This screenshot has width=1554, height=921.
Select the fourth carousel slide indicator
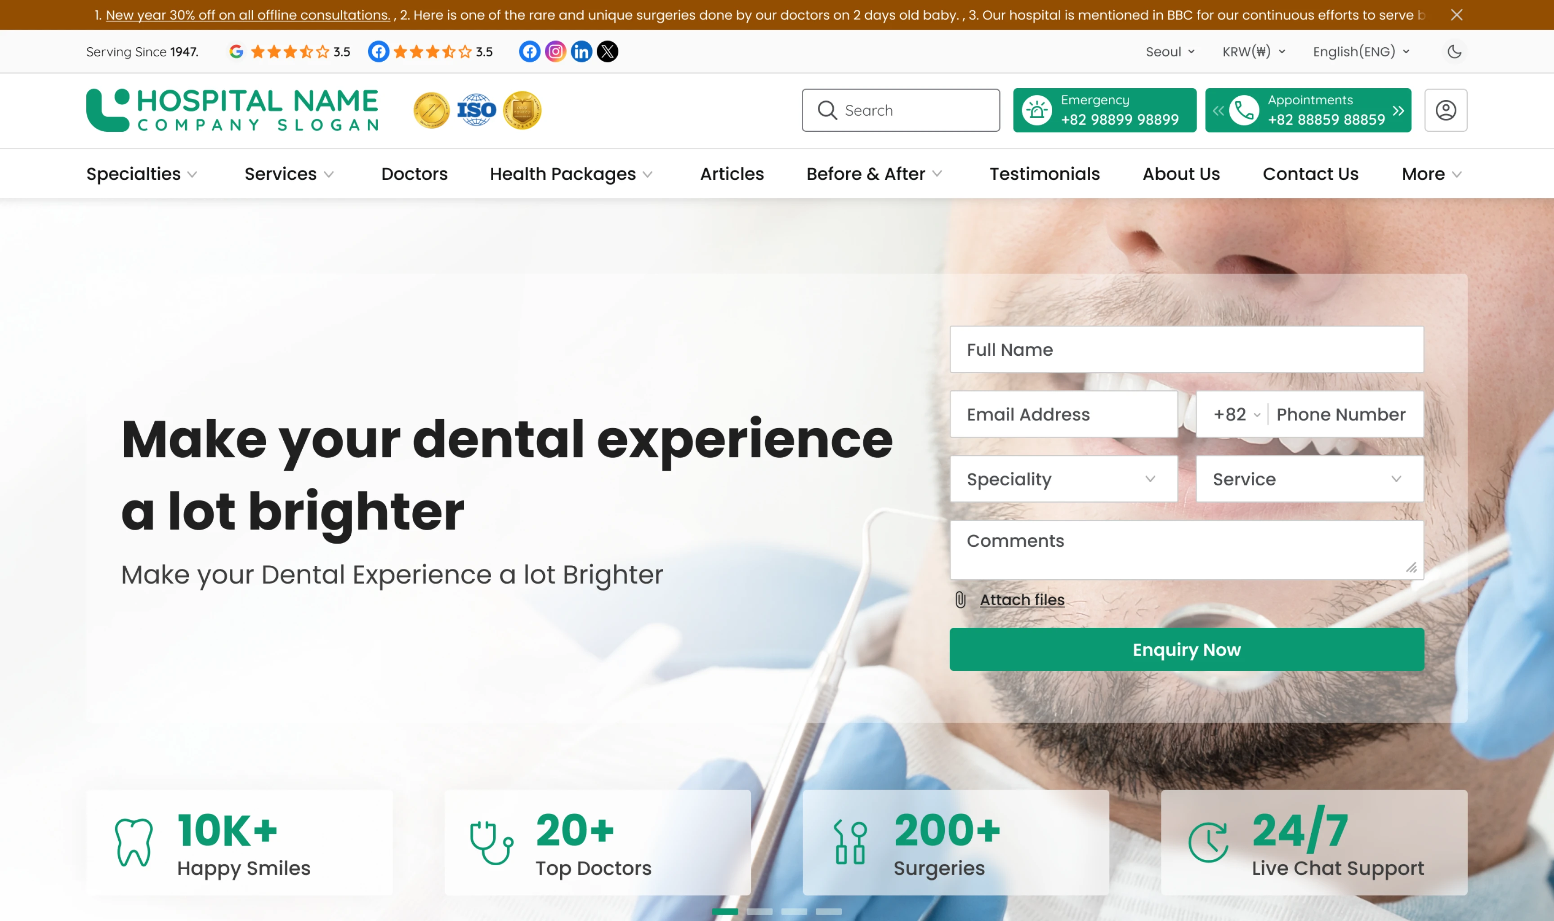point(829,911)
